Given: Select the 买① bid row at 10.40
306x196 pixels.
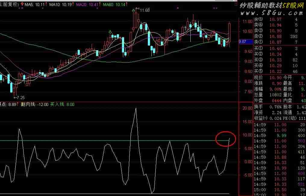Looking at the screenshot, I should 276,48.
